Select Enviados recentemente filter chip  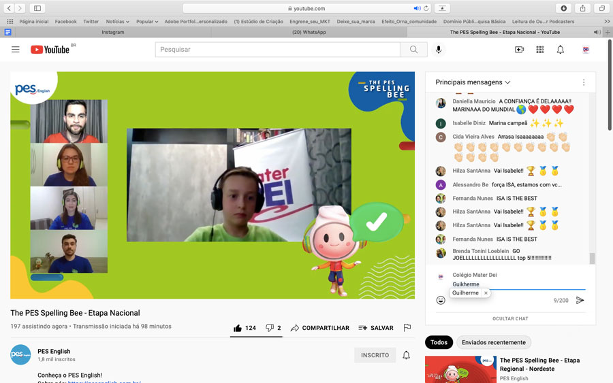point(493,342)
